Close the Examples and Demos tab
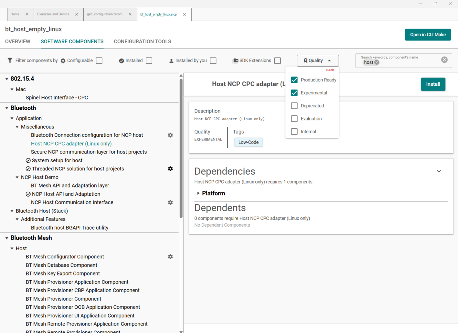Viewport: 458px width, 333px height. coord(77,14)
